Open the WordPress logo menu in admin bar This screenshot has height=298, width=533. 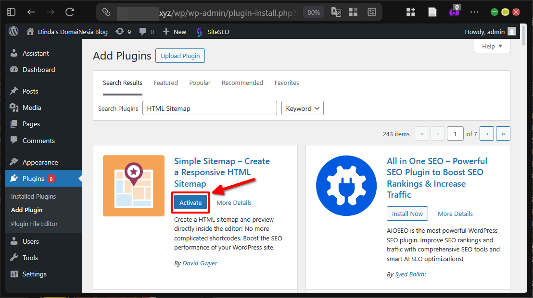tap(13, 31)
